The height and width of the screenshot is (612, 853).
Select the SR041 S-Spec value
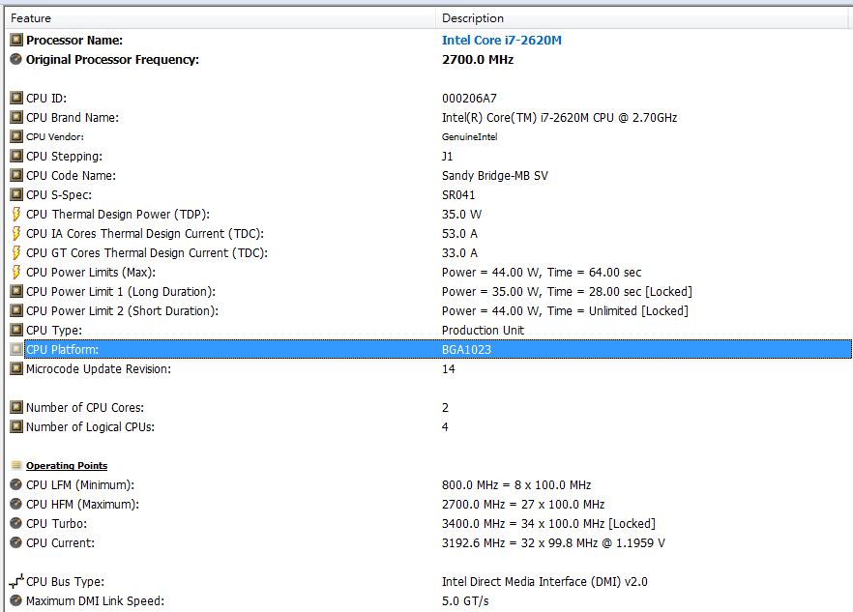458,194
